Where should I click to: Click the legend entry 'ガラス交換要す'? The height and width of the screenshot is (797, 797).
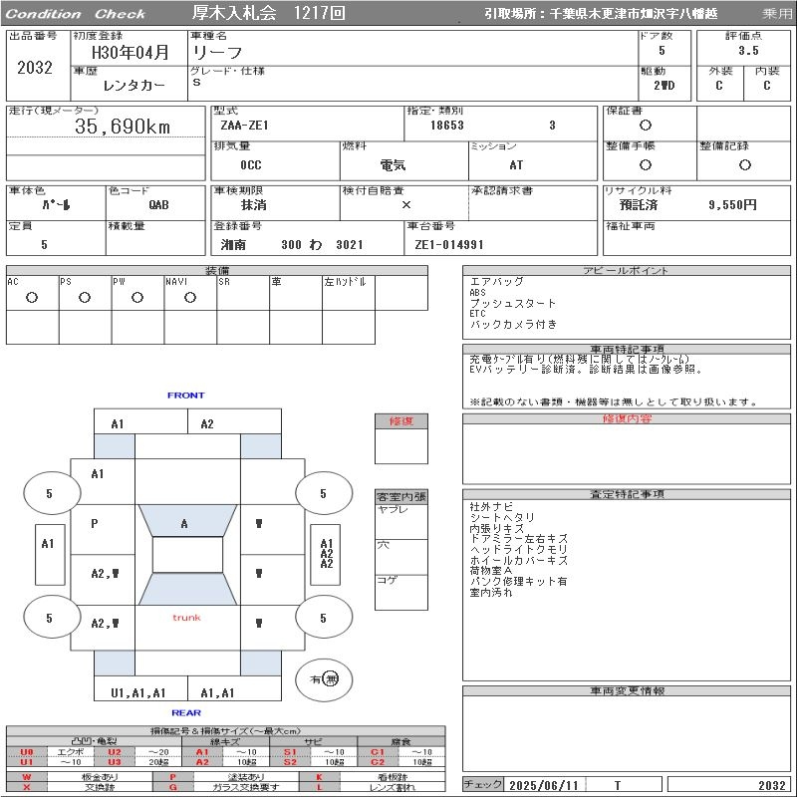tap(245, 787)
